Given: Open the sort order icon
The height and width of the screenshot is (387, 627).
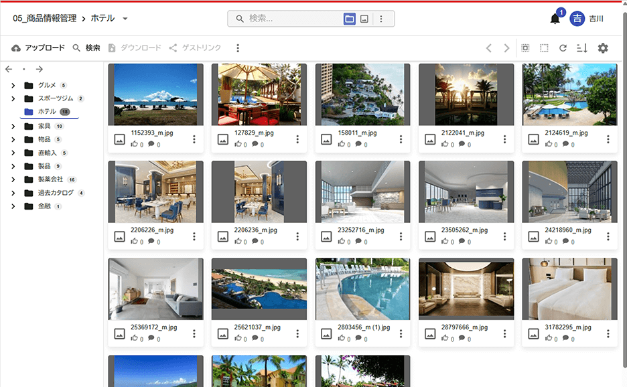Looking at the screenshot, I should (581, 48).
